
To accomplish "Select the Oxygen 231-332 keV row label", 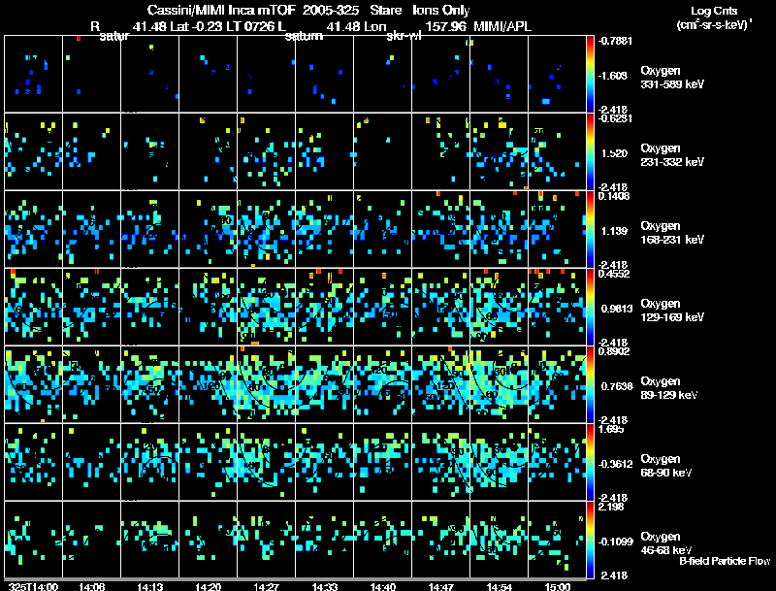I will click(x=671, y=155).
